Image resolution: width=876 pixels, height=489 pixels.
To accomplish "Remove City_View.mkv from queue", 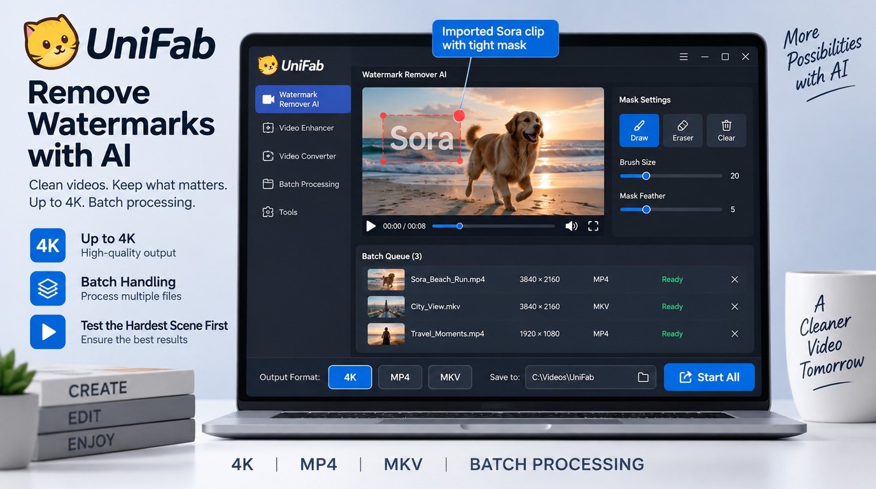I will coord(735,307).
